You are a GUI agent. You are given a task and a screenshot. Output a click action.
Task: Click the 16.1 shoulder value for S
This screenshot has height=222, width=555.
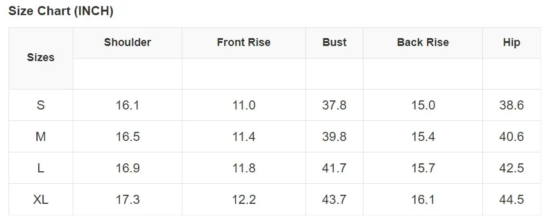click(x=127, y=105)
